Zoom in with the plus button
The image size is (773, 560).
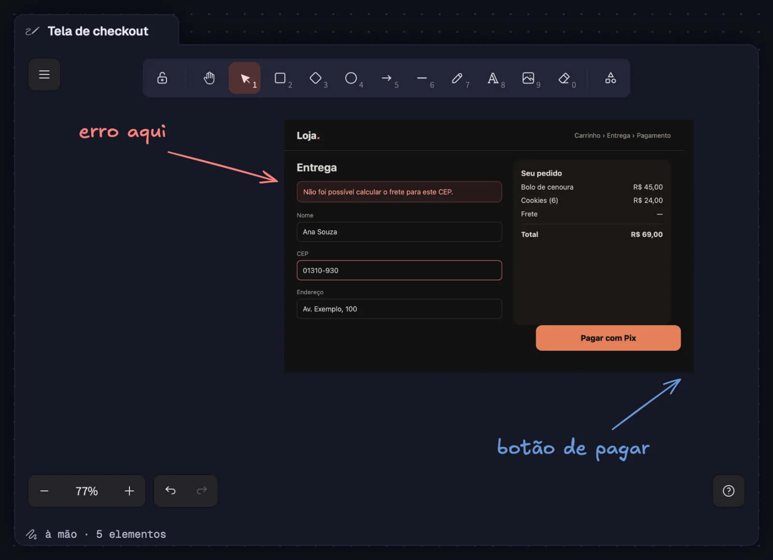click(129, 491)
